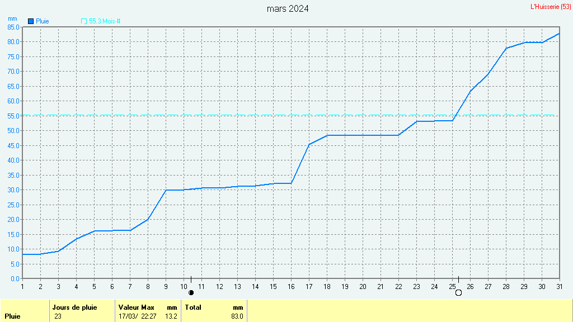
Task: Click the 'mm' unit label above the axis
Action: click(12, 19)
